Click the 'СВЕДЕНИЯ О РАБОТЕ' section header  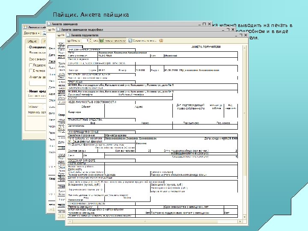click(82, 160)
